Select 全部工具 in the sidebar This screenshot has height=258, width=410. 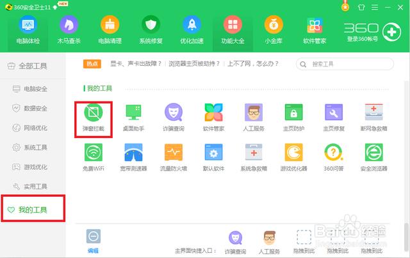[x=33, y=66]
